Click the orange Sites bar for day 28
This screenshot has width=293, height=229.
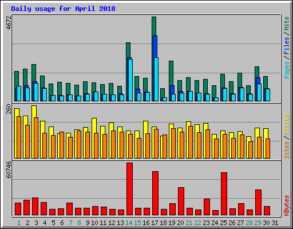pyautogui.click(x=251, y=150)
